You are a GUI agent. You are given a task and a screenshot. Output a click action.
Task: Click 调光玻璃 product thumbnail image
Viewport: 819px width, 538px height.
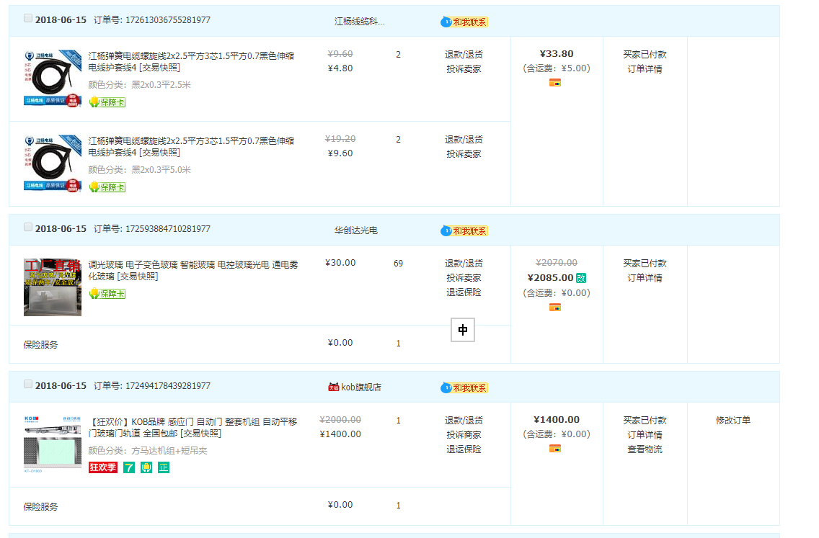tap(53, 287)
